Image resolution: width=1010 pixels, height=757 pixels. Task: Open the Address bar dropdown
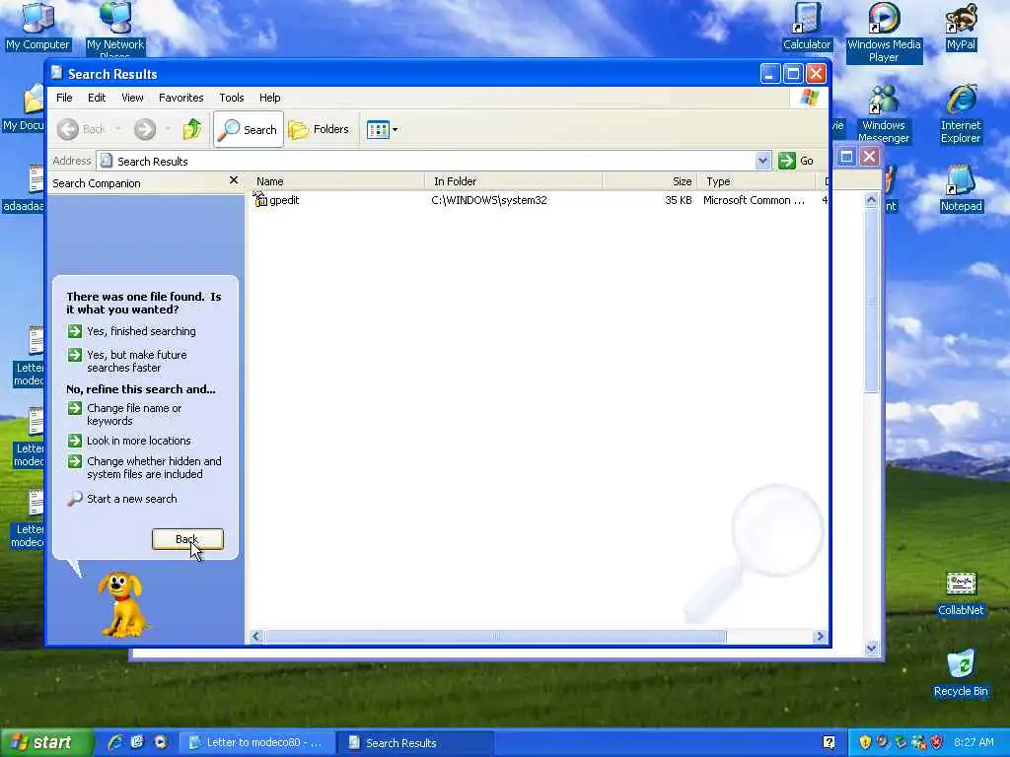(x=762, y=161)
